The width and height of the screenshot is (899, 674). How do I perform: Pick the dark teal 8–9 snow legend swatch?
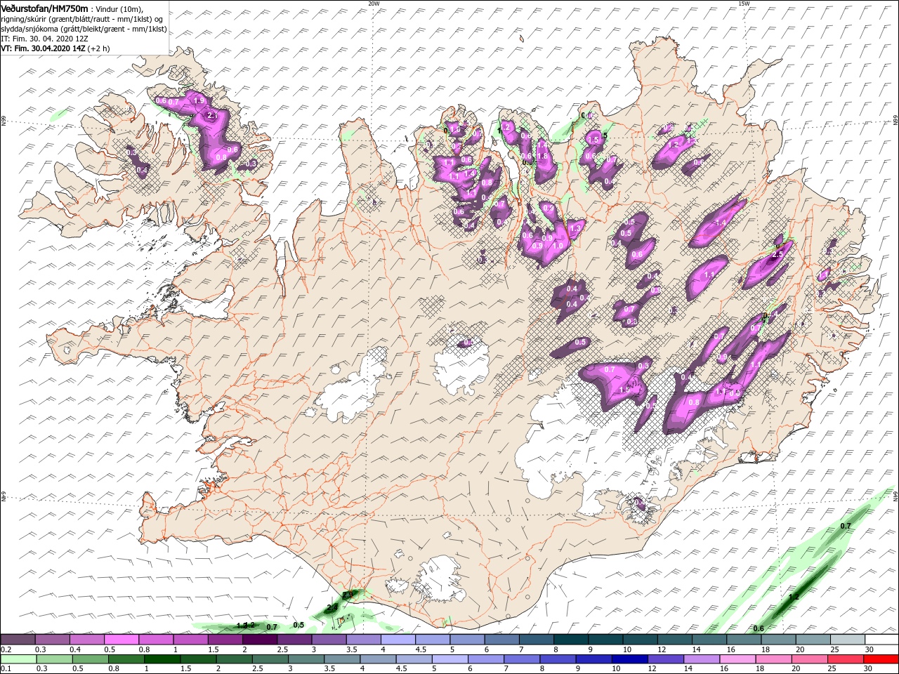(570, 640)
